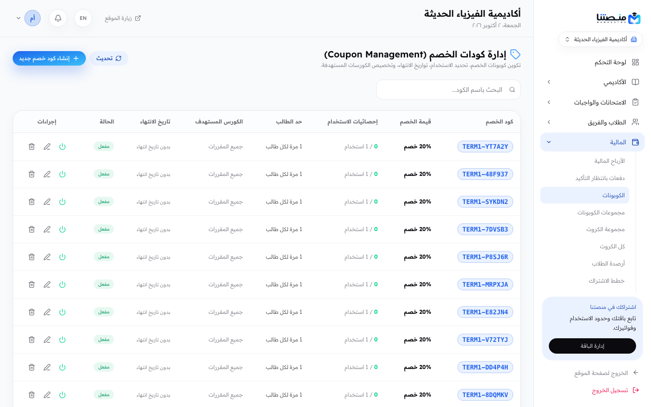Switch language with EN button
This screenshot has height=407, width=651.
pos(83,18)
